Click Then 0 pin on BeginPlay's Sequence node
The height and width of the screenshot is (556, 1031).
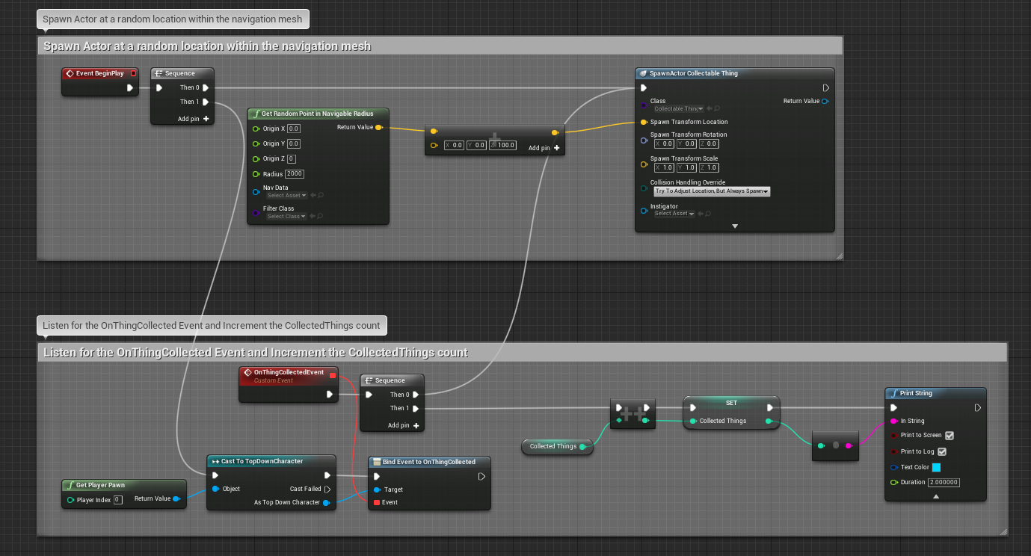[206, 87]
